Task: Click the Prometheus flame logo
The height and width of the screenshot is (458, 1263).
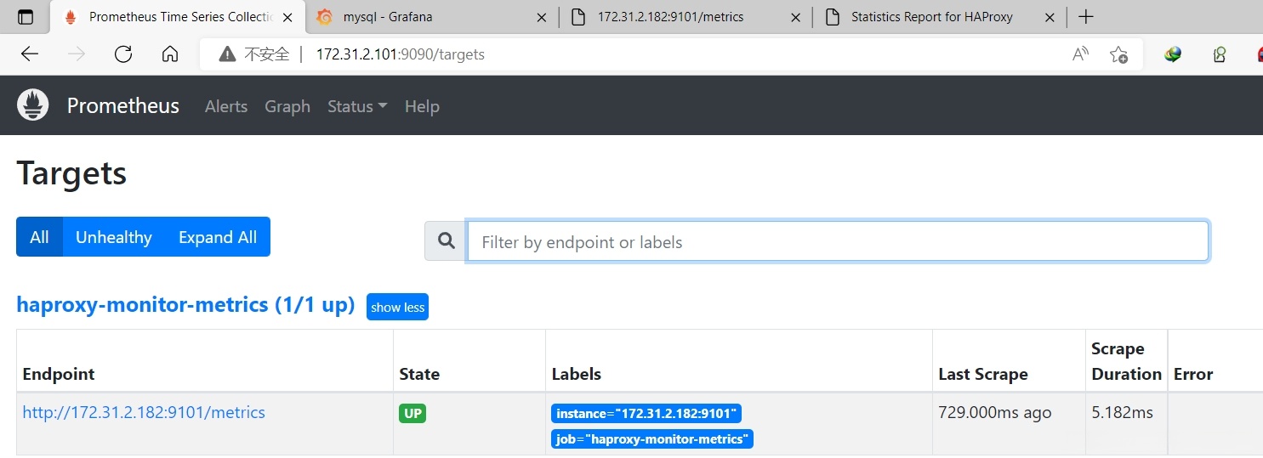Action: click(x=33, y=105)
